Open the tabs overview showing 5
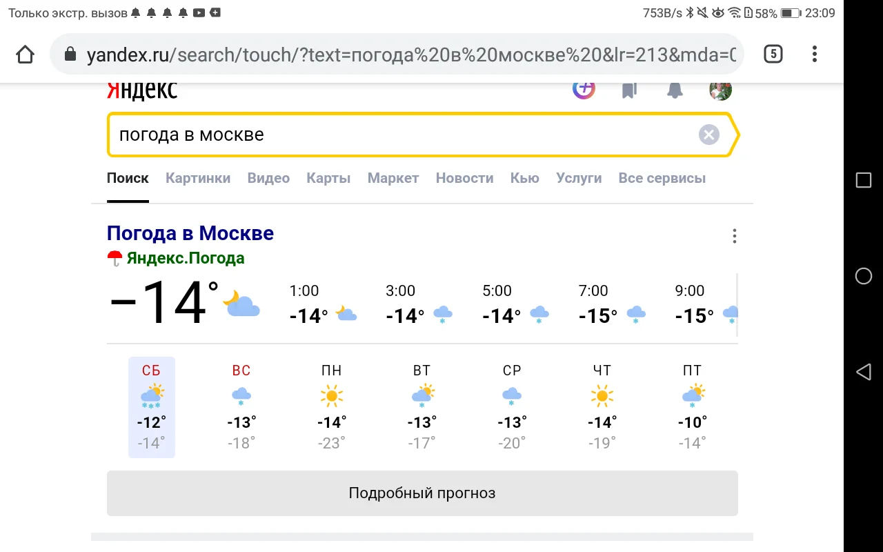 pyautogui.click(x=773, y=53)
